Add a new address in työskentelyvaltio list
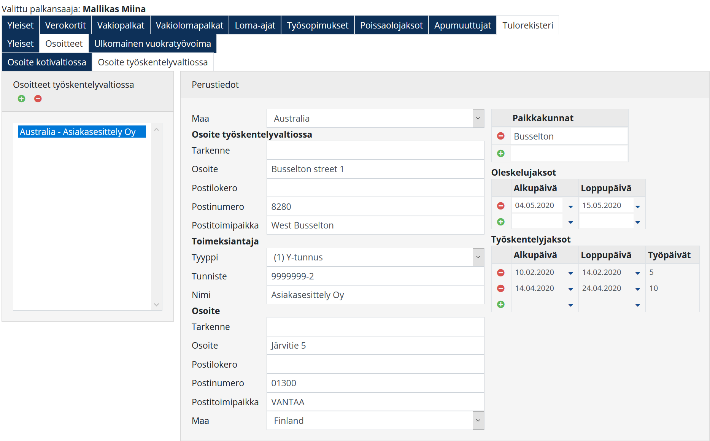This screenshot has height=441, width=710. click(22, 99)
